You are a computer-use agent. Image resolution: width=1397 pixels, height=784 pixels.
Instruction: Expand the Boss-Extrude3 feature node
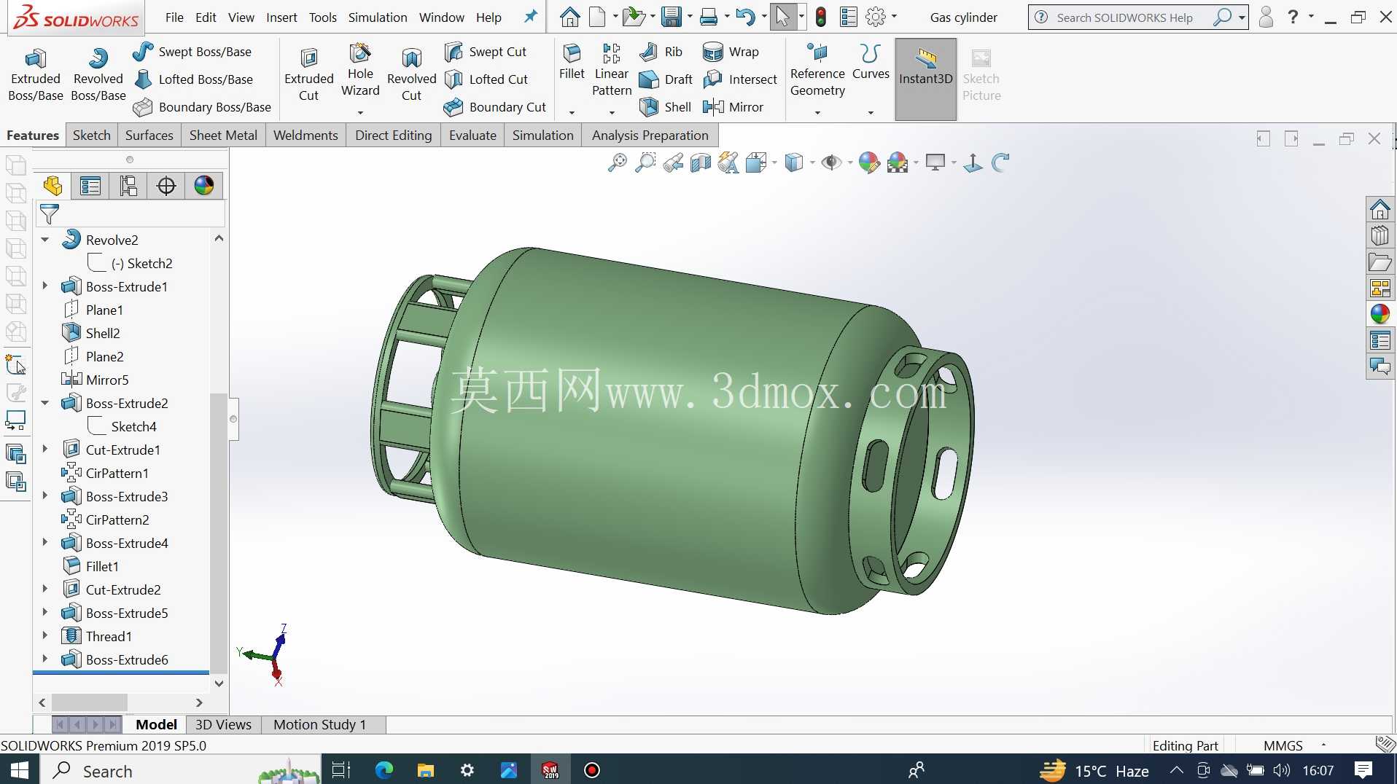(x=45, y=496)
